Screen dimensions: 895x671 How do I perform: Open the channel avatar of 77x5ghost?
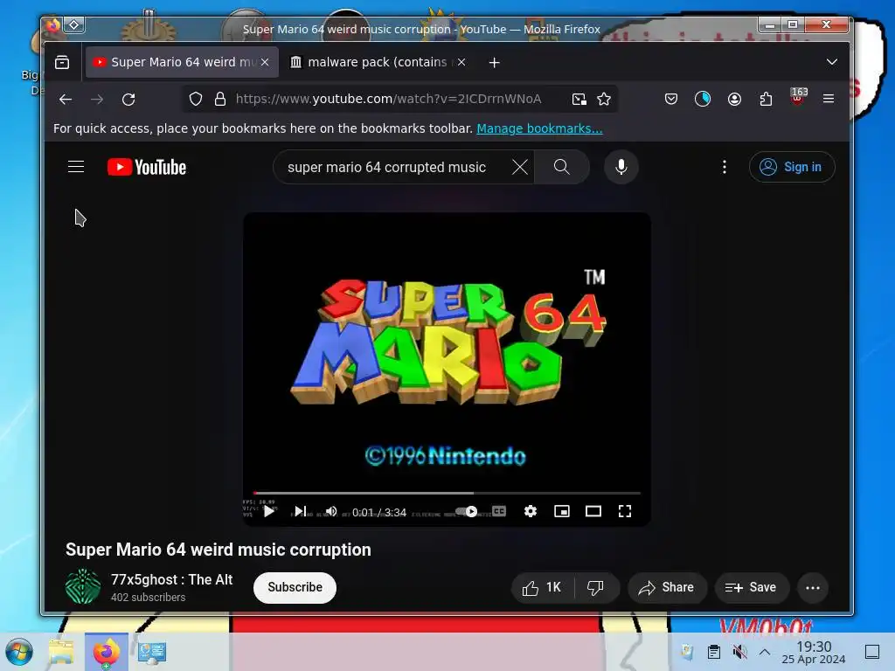(x=83, y=587)
